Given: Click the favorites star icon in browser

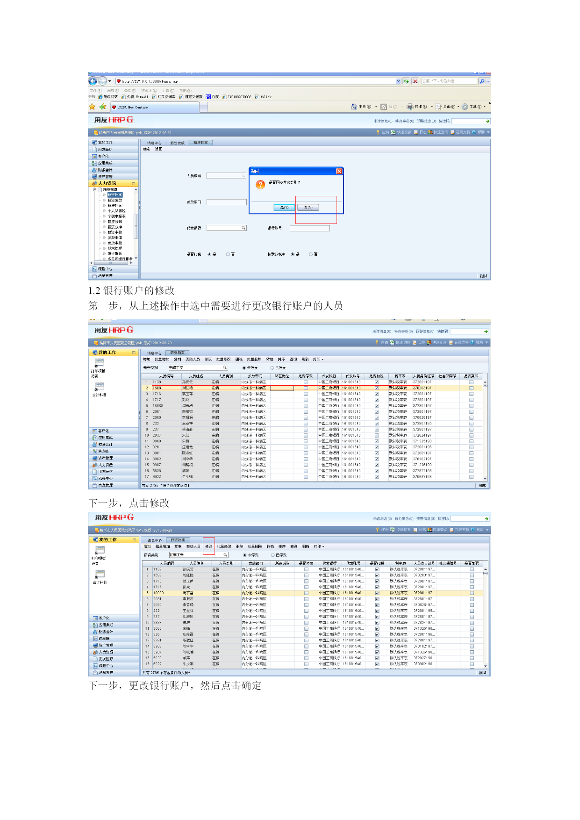Looking at the screenshot, I should (x=92, y=107).
